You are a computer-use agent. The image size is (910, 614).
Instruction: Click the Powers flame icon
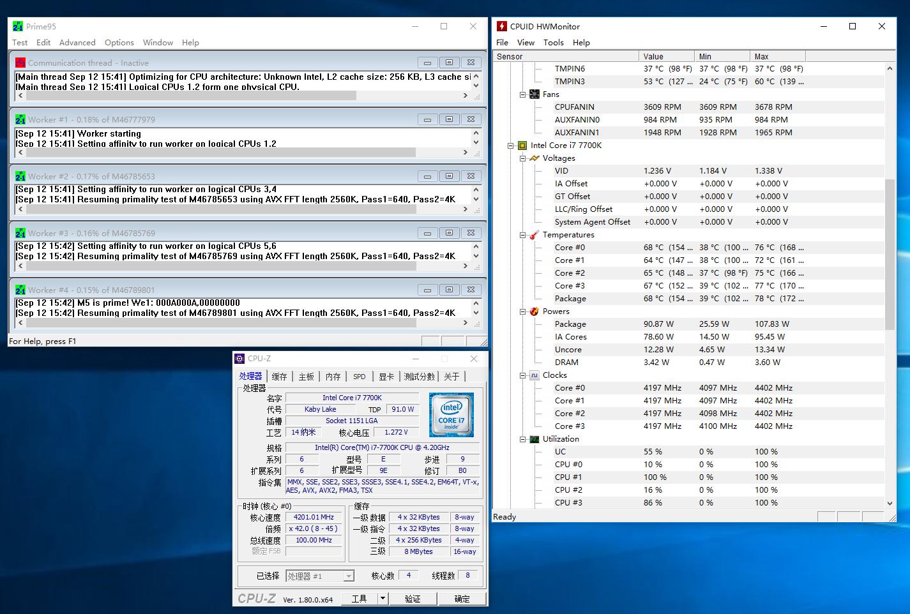535,311
